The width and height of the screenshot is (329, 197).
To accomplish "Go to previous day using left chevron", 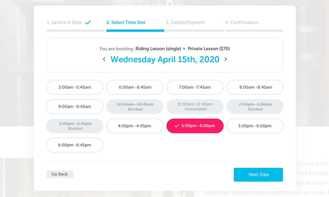I will click(x=104, y=59).
